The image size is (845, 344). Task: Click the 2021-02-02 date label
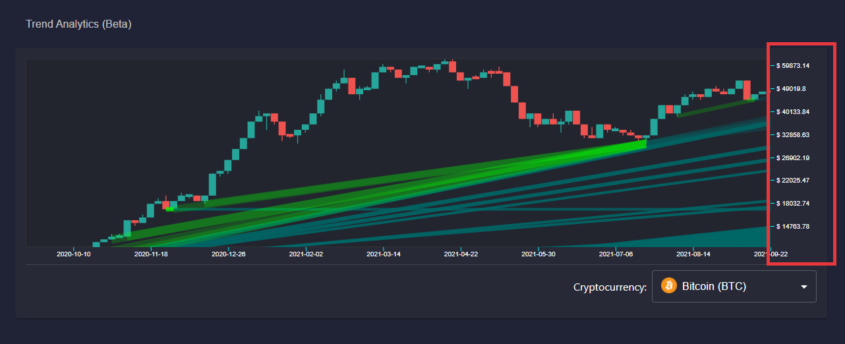[x=306, y=253]
